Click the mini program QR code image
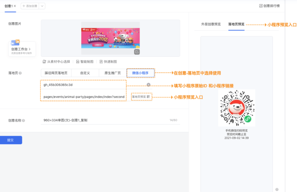The height and width of the screenshot is (192, 297). coord(236,108)
